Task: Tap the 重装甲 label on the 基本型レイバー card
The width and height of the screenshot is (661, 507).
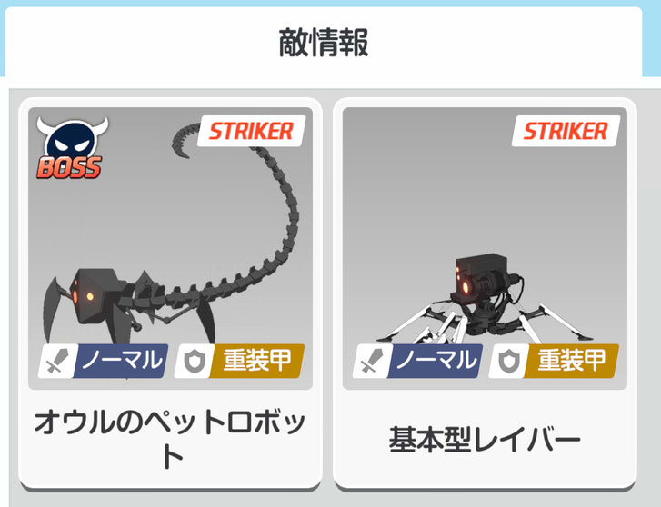Action: pyautogui.click(x=572, y=361)
